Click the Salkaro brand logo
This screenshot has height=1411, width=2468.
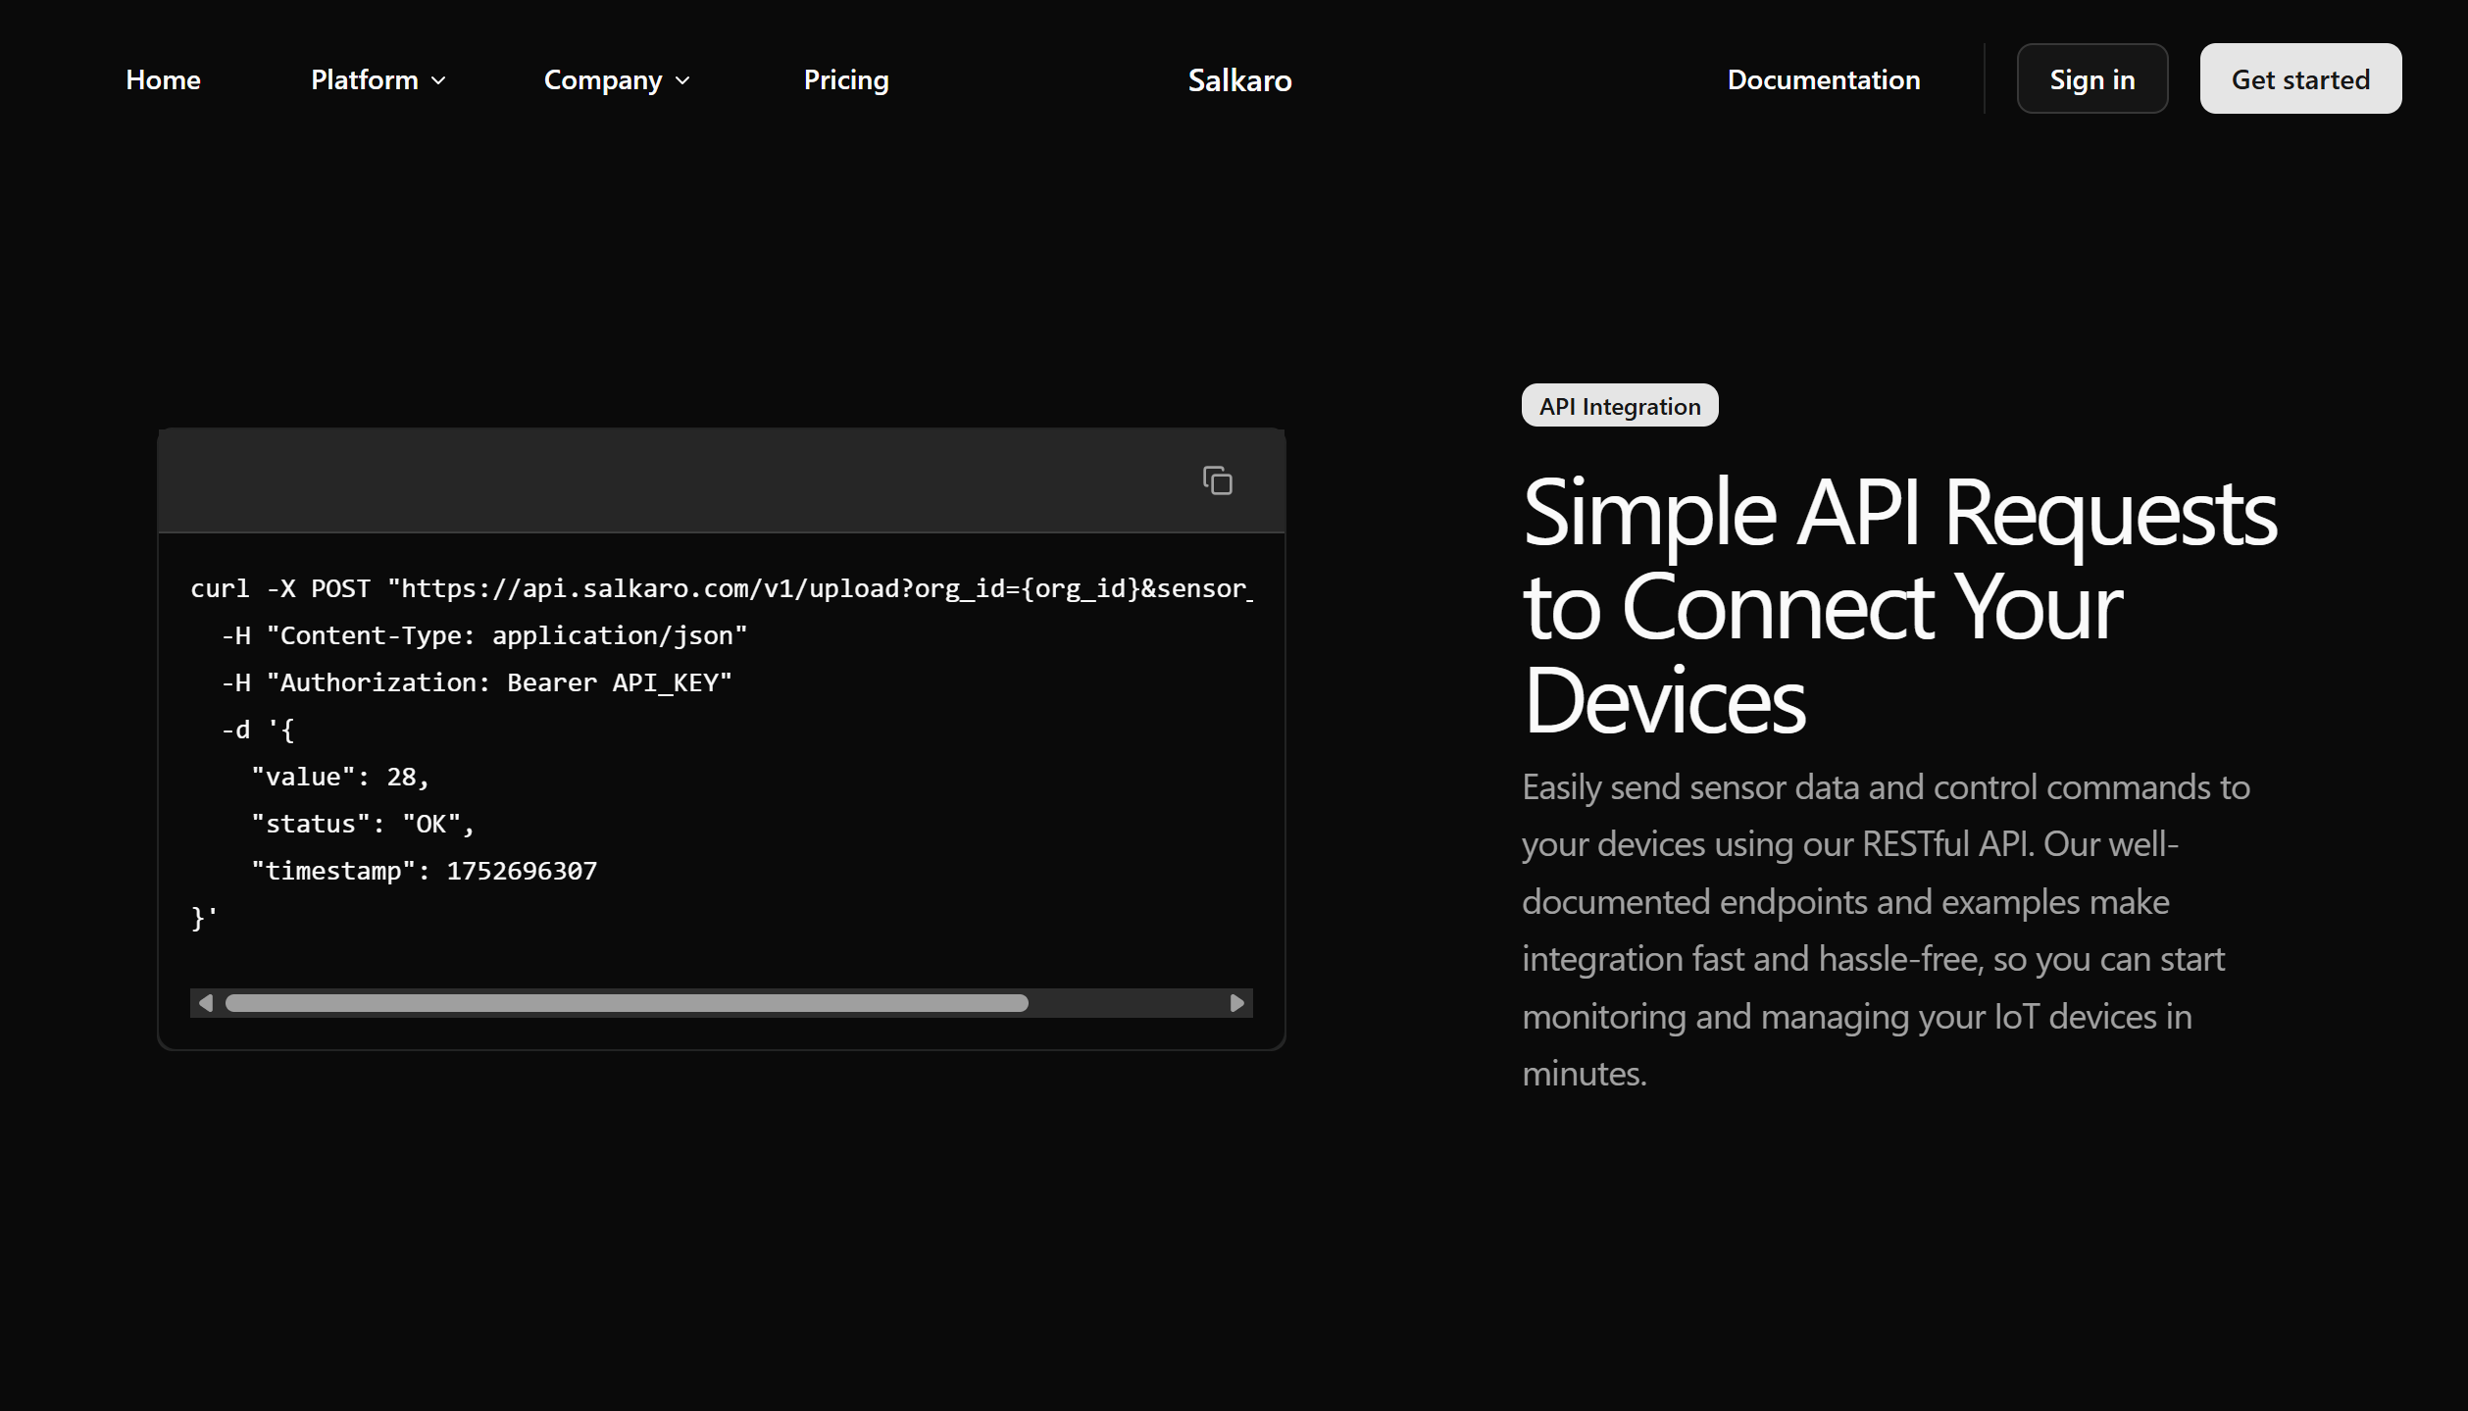pyautogui.click(x=1239, y=80)
